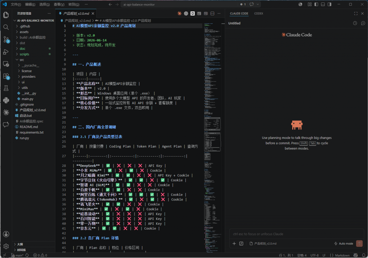Split the editor with the split icon
The image size is (368, 258).
(212, 13)
